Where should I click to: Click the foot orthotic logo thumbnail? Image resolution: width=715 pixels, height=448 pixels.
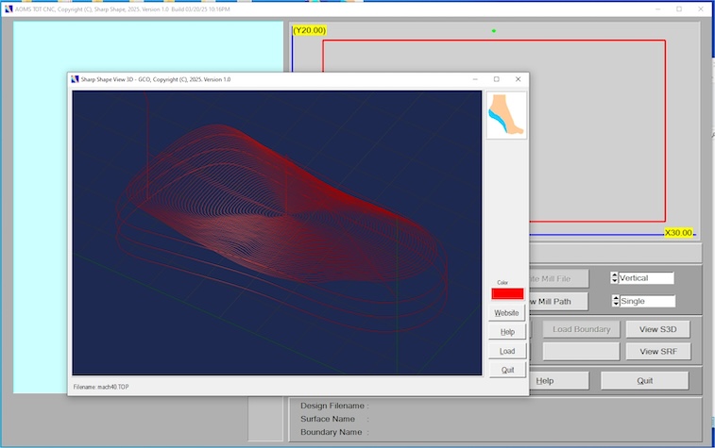click(x=506, y=115)
